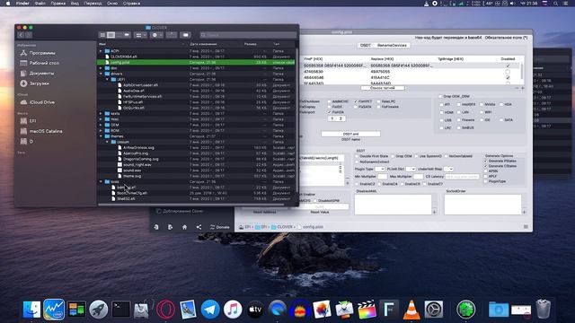Open Music app from the Dock
The image size is (575, 323).
[x=233, y=309]
